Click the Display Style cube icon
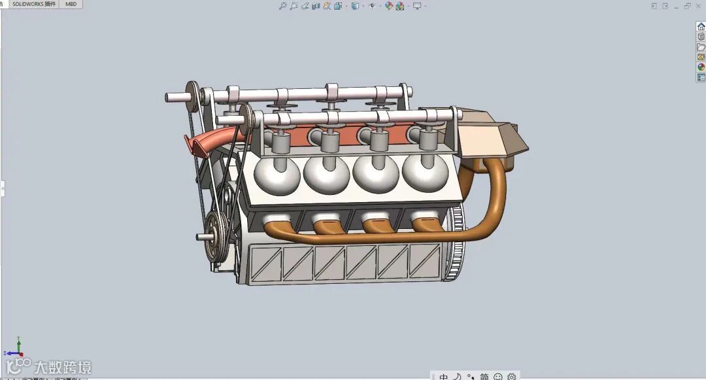This screenshot has width=706, height=380. click(355, 6)
